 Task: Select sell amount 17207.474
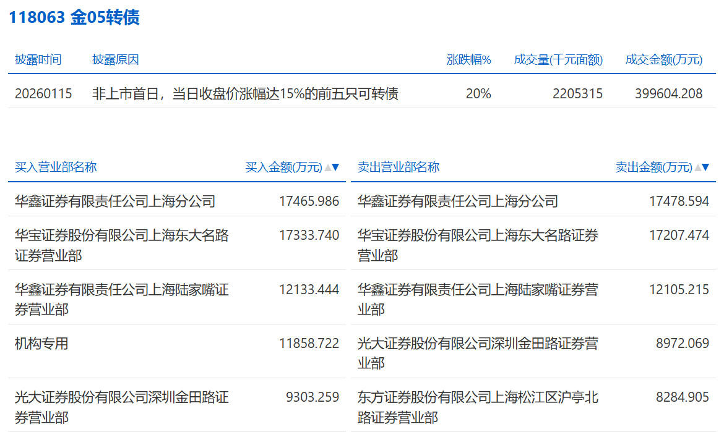click(679, 235)
